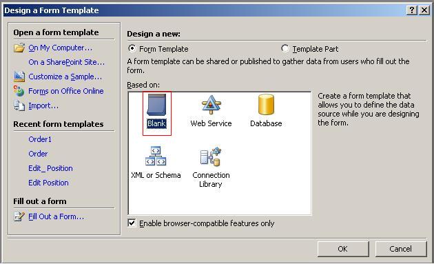The image size is (434, 264).
Task: Open Customize a Sample link
Action: 65,77
